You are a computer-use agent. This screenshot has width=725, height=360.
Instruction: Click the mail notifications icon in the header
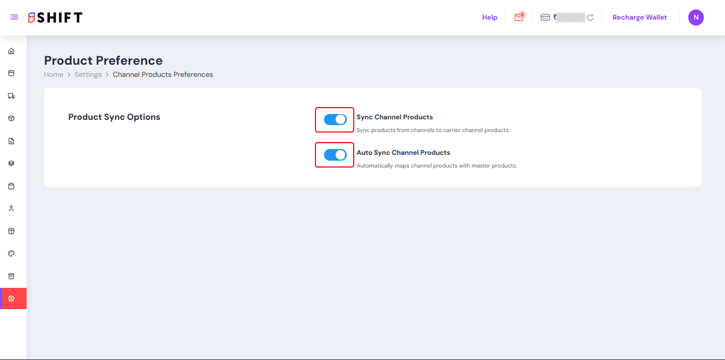pyautogui.click(x=519, y=17)
